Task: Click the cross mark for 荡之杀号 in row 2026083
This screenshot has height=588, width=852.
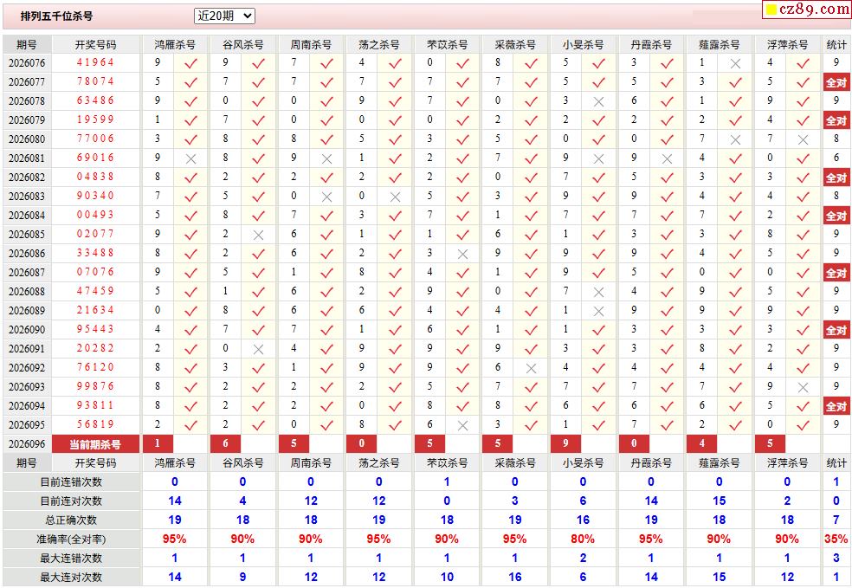Action: tap(395, 197)
